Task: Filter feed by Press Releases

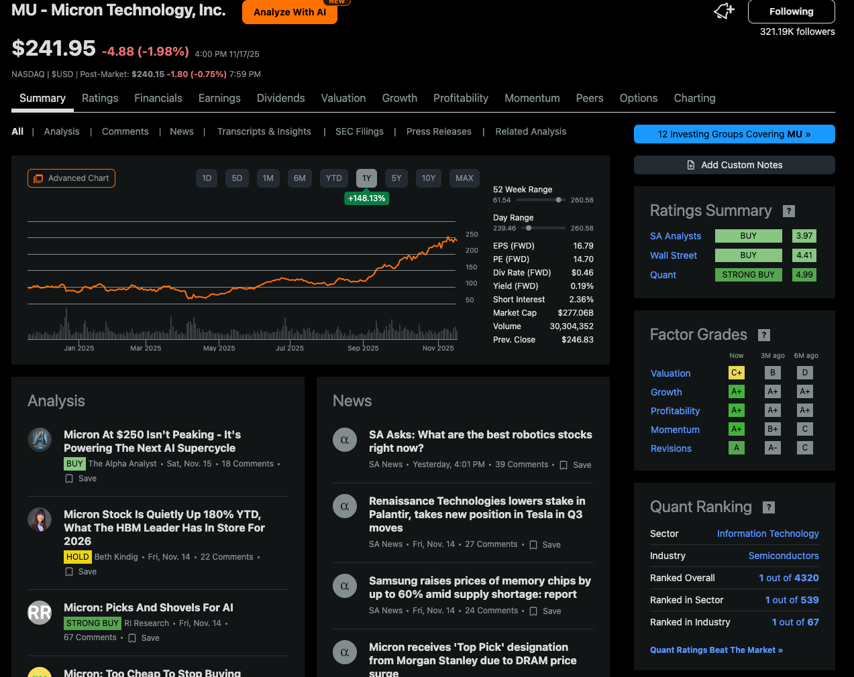Action: (439, 131)
